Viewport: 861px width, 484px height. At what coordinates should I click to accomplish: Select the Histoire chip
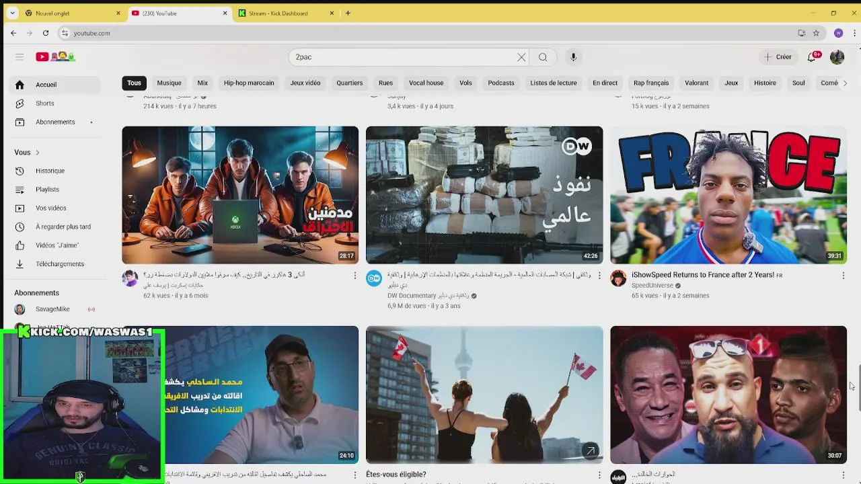[x=765, y=83]
